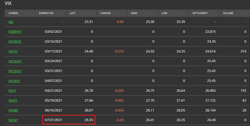Open the VX/H1 contract link

13,51
